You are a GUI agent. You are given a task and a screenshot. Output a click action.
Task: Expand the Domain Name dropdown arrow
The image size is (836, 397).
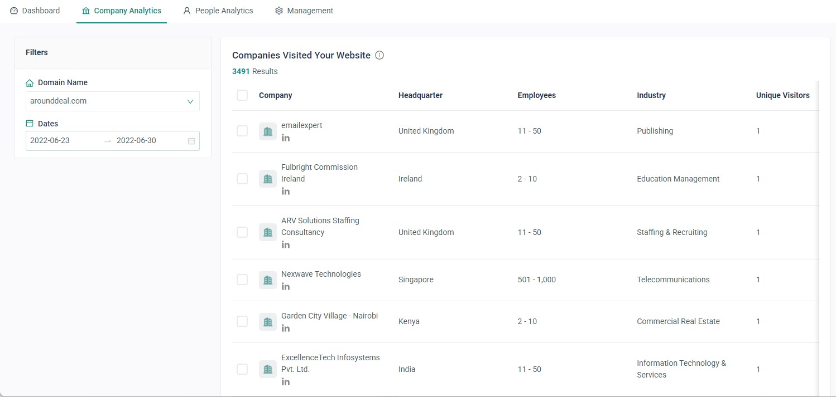pyautogui.click(x=190, y=101)
